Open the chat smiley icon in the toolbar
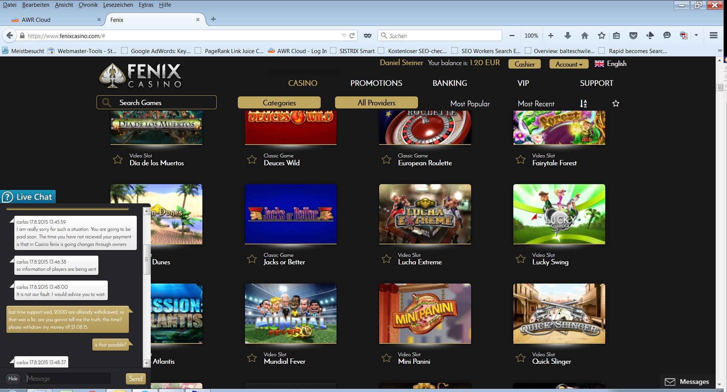The width and height of the screenshot is (727, 392). point(667,35)
